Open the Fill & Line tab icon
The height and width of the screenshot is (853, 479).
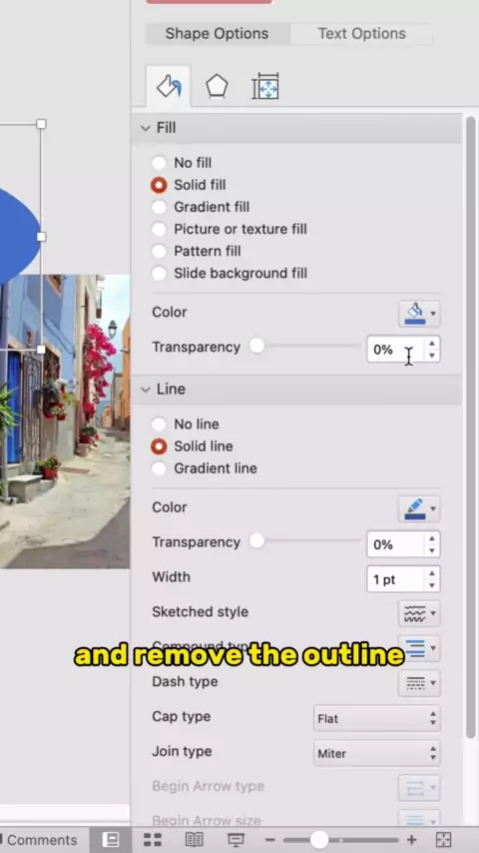169,87
